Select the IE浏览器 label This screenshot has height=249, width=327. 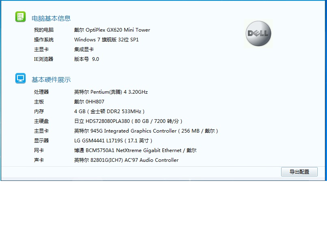(x=43, y=59)
